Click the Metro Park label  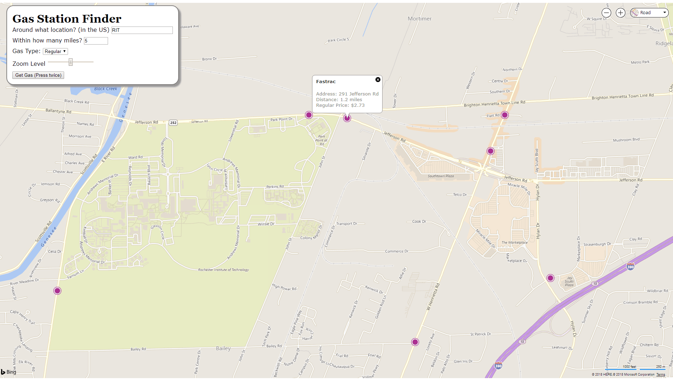[640, 62]
